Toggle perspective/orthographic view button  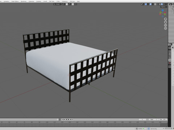click(165, 28)
